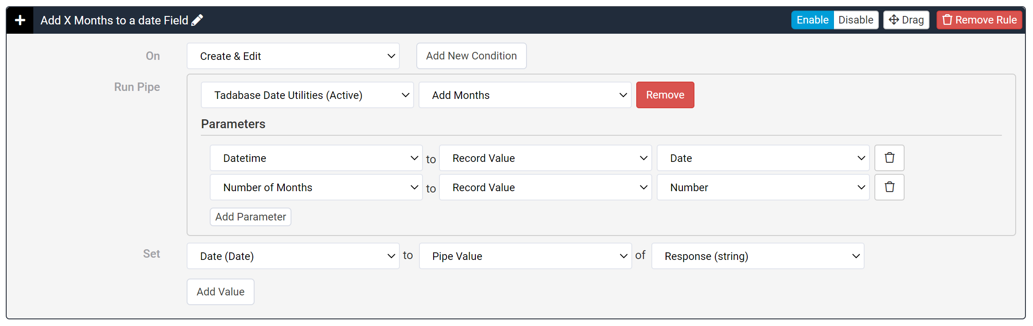
Task: Click the plus icon beside rule title
Action: (x=20, y=20)
